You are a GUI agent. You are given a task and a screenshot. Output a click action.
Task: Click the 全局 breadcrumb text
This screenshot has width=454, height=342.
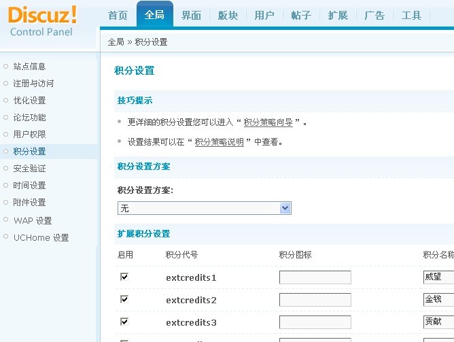point(116,42)
